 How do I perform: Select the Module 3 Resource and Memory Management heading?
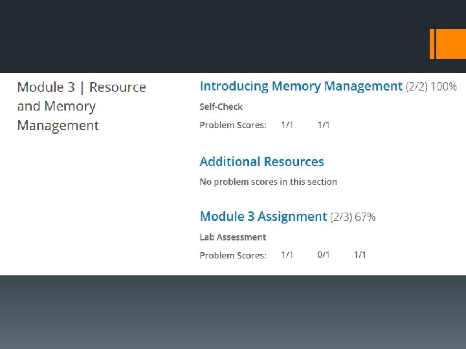click(x=82, y=106)
